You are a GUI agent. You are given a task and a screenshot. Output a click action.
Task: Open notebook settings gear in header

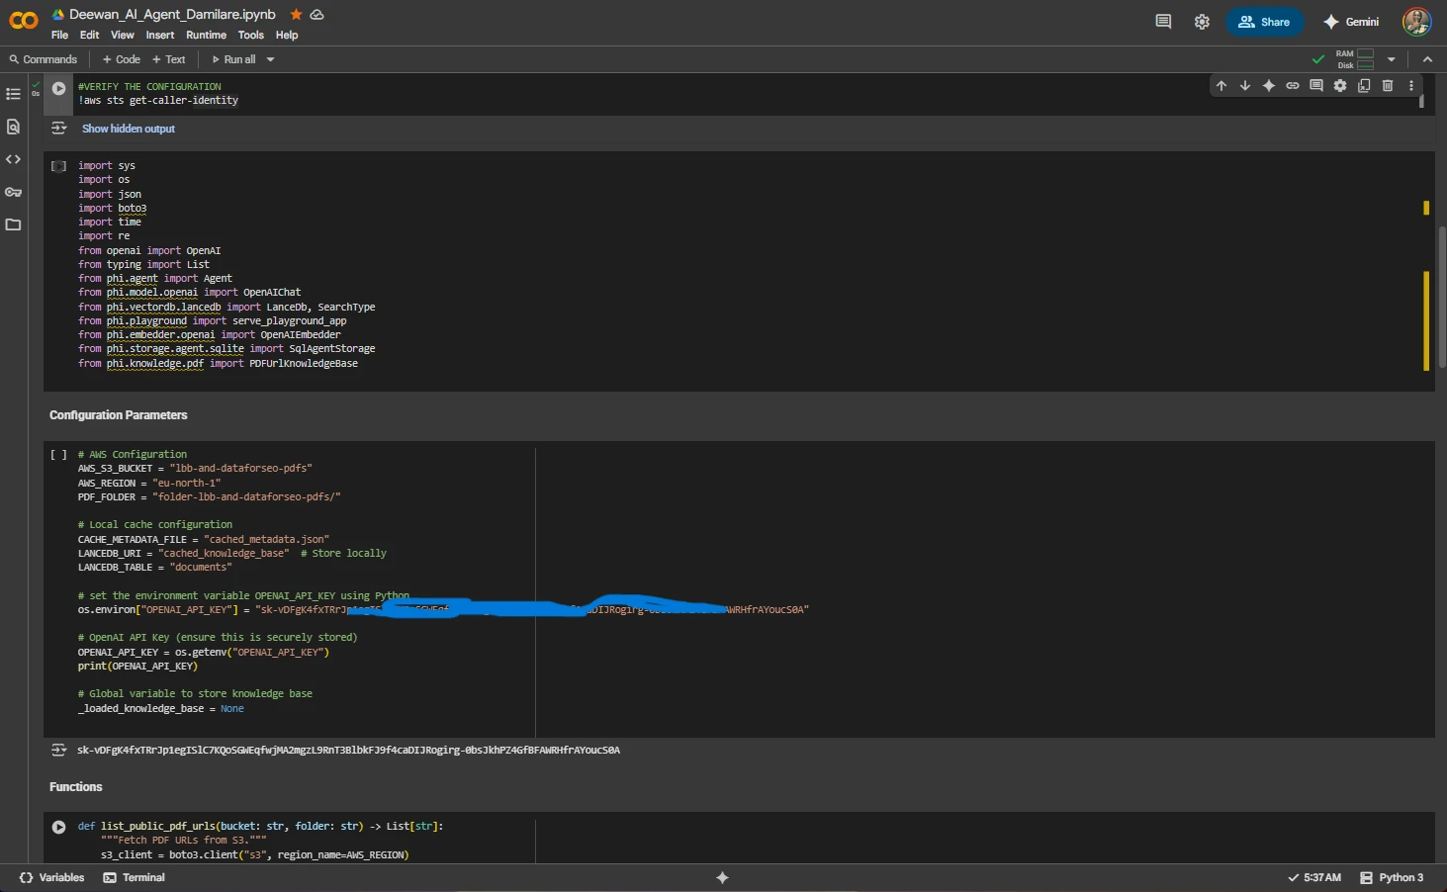point(1202,22)
